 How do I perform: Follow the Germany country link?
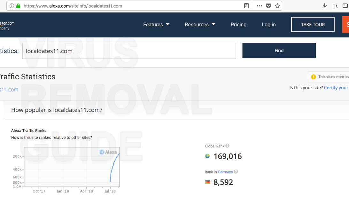(225, 172)
